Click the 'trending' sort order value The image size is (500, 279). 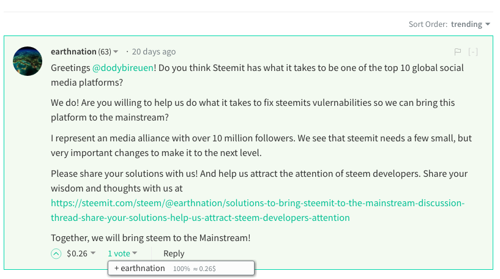[466, 24]
